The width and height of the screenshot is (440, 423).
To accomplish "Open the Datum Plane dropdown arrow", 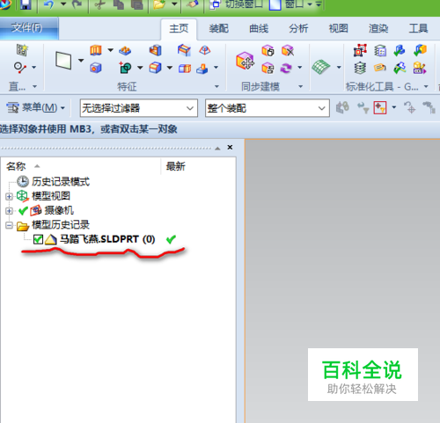I will 81,61.
